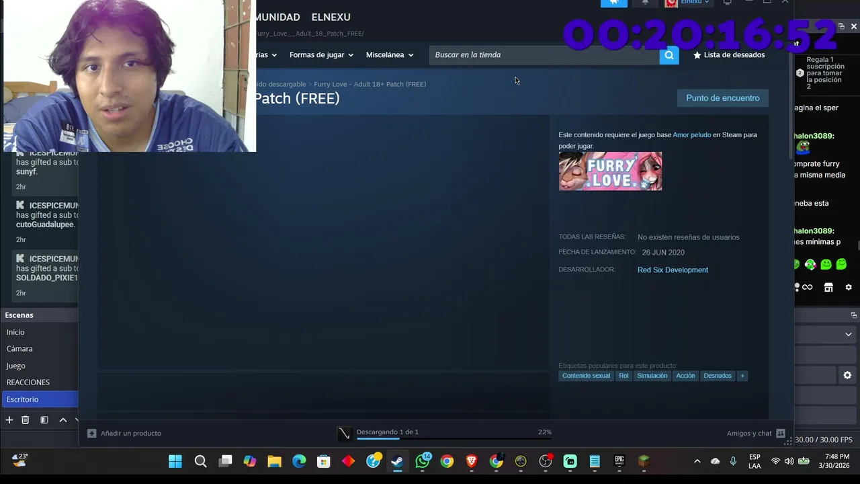Click Furry Love breadcrumb link
This screenshot has height=484, width=860.
click(370, 84)
